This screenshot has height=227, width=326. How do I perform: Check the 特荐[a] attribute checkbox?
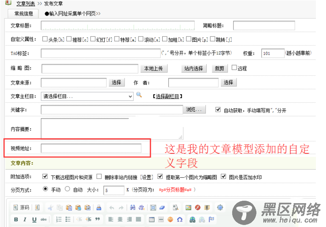pos(117,39)
